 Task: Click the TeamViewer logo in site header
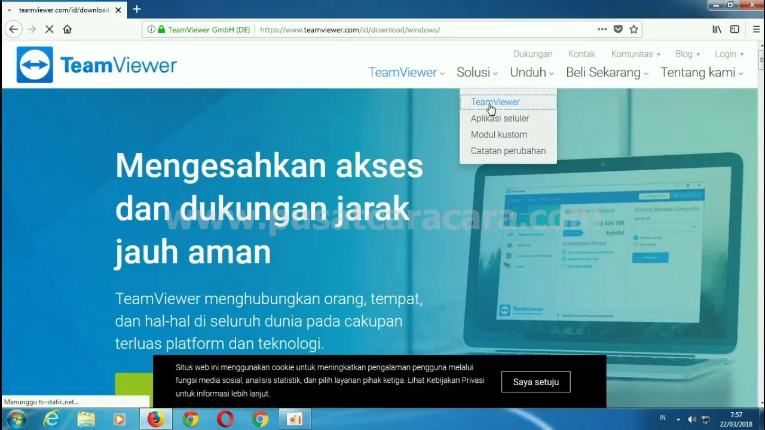click(96, 64)
